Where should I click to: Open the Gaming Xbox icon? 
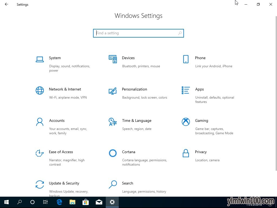186,122
